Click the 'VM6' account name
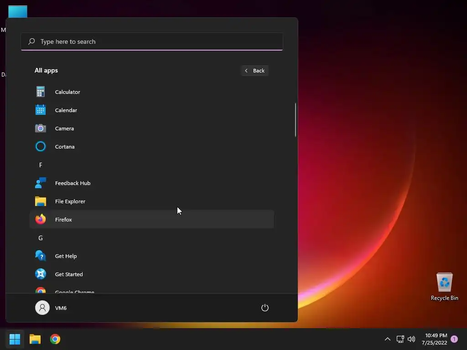 point(61,308)
